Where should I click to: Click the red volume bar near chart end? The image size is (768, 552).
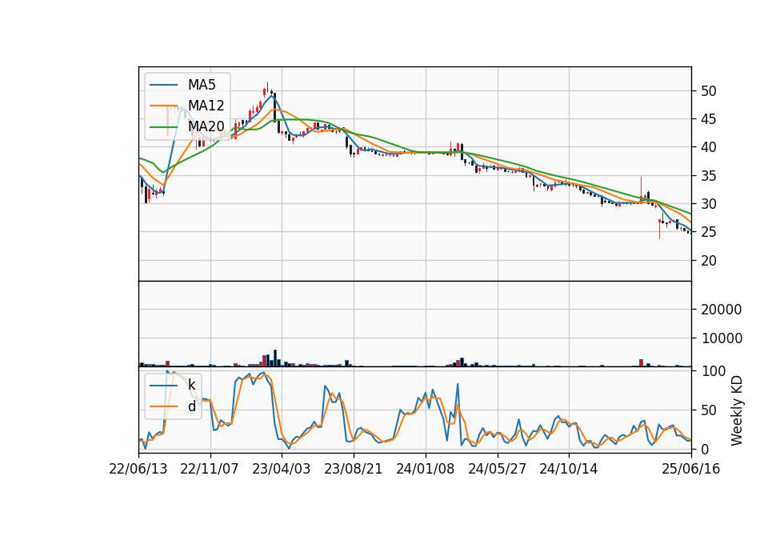[641, 362]
